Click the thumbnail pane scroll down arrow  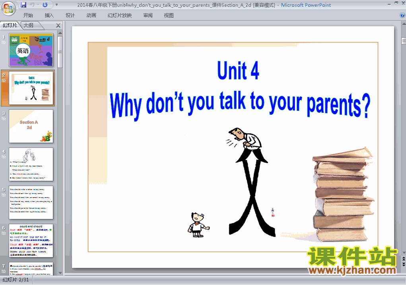click(60, 273)
